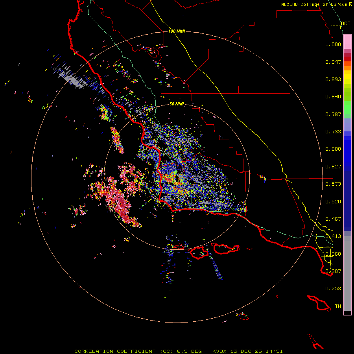This screenshot has height=354, width=354.
Task: Click the 0.787 legend value
Action: [x=333, y=114]
